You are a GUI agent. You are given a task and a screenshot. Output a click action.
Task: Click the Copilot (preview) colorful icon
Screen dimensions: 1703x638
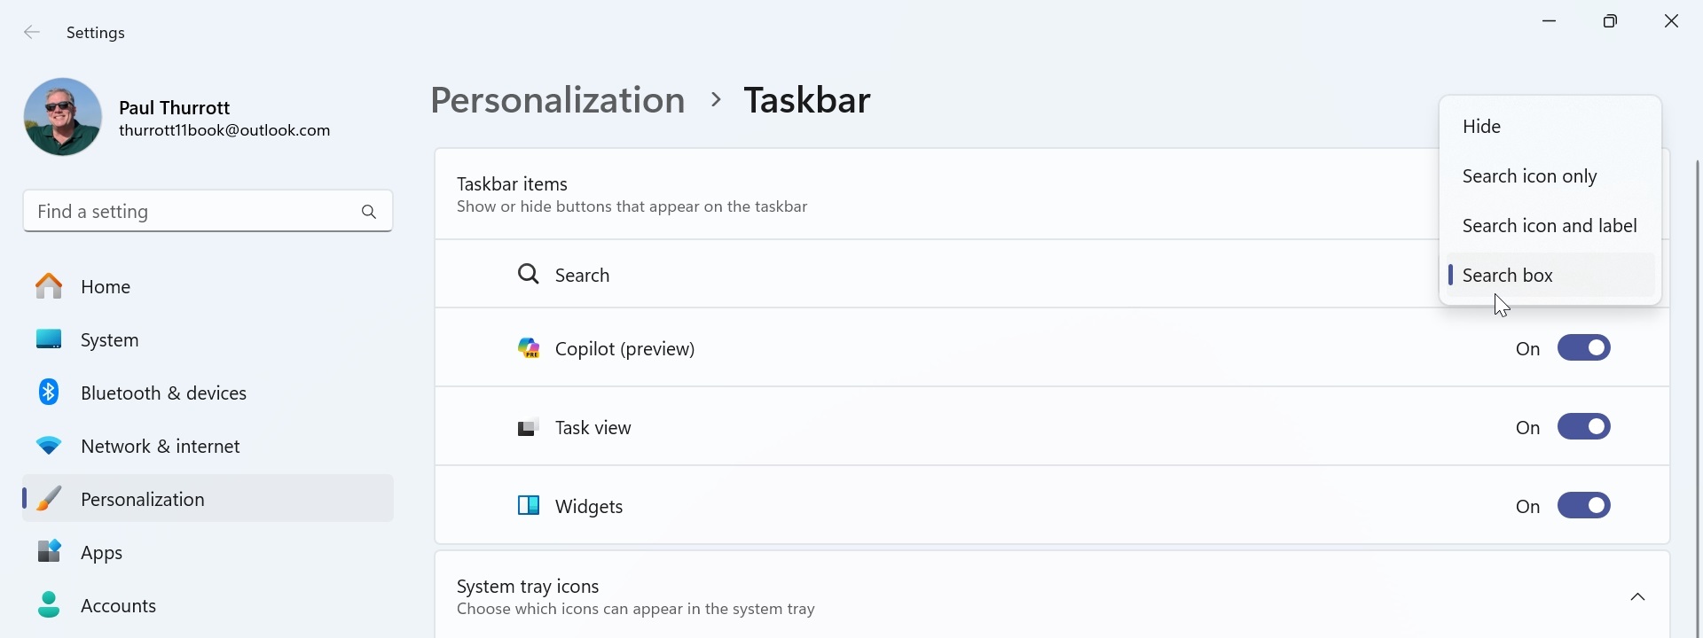click(x=529, y=348)
